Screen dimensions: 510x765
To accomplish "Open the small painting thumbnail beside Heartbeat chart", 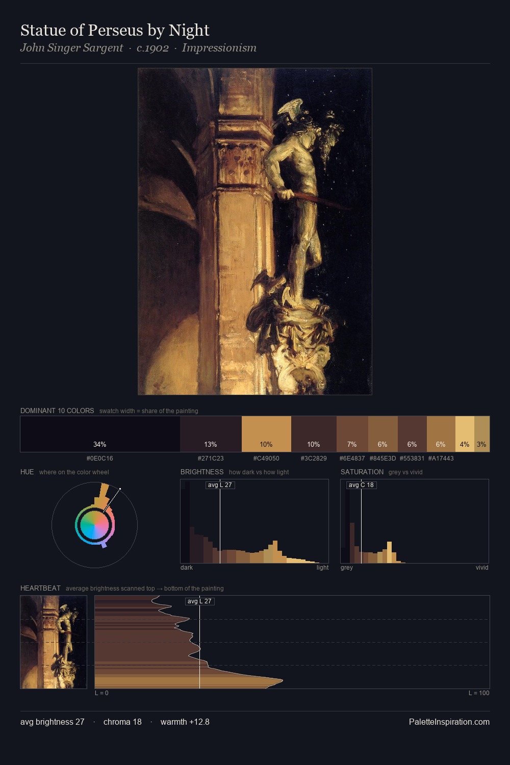I will 54,642.
